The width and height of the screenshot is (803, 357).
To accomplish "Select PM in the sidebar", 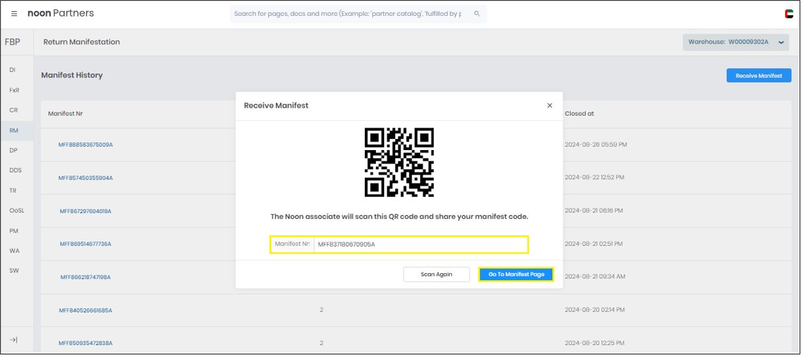I will 13,231.
